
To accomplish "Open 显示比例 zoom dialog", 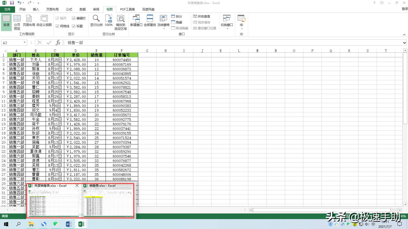I will [96, 21].
